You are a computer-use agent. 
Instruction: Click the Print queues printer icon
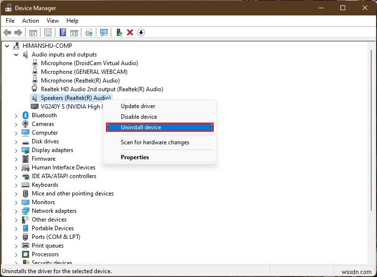25,246
